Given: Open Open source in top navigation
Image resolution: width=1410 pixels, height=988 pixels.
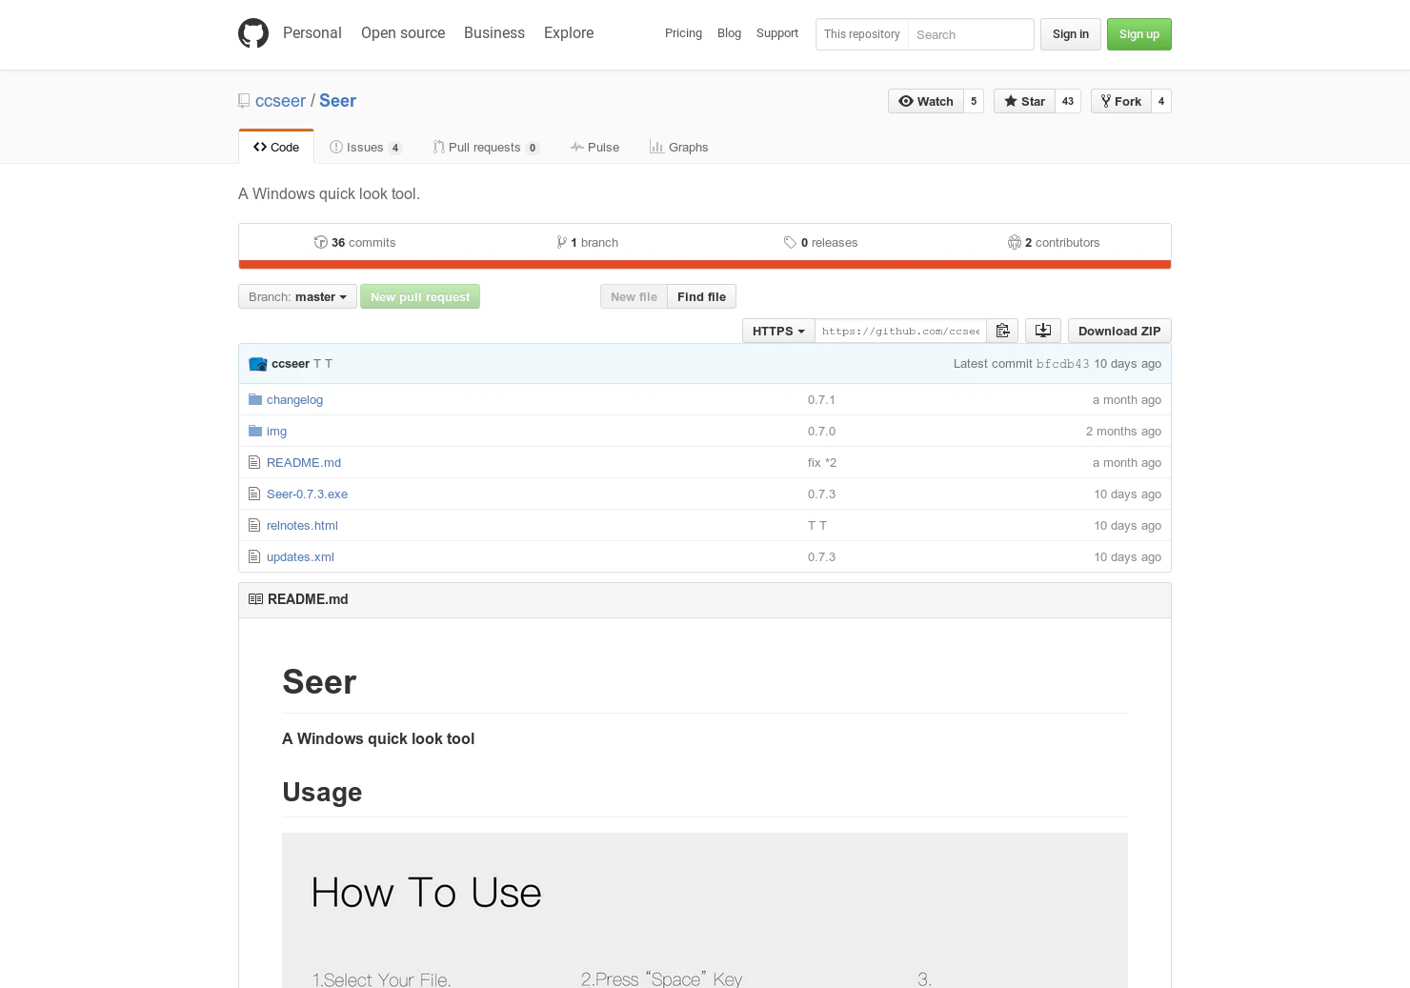Looking at the screenshot, I should tap(403, 32).
